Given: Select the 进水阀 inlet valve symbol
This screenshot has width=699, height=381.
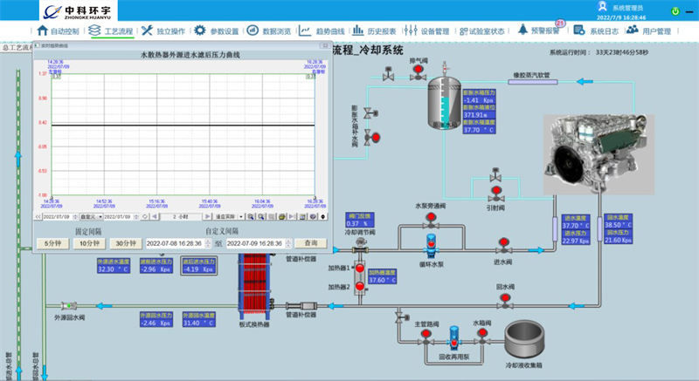Looking at the screenshot, I should coord(502,245).
